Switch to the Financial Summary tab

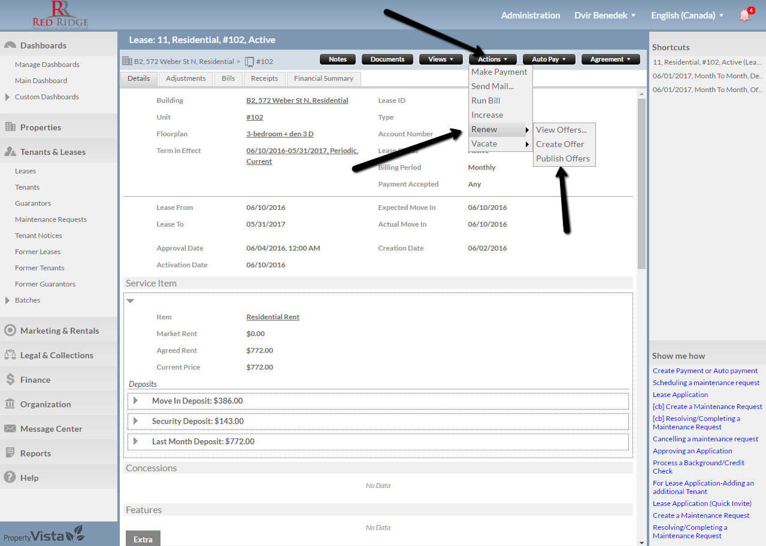[x=323, y=78]
